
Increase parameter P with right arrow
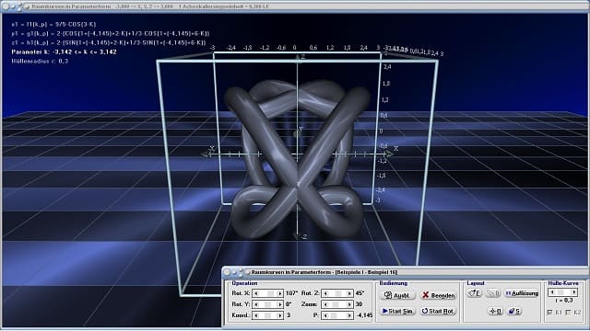pos(349,315)
